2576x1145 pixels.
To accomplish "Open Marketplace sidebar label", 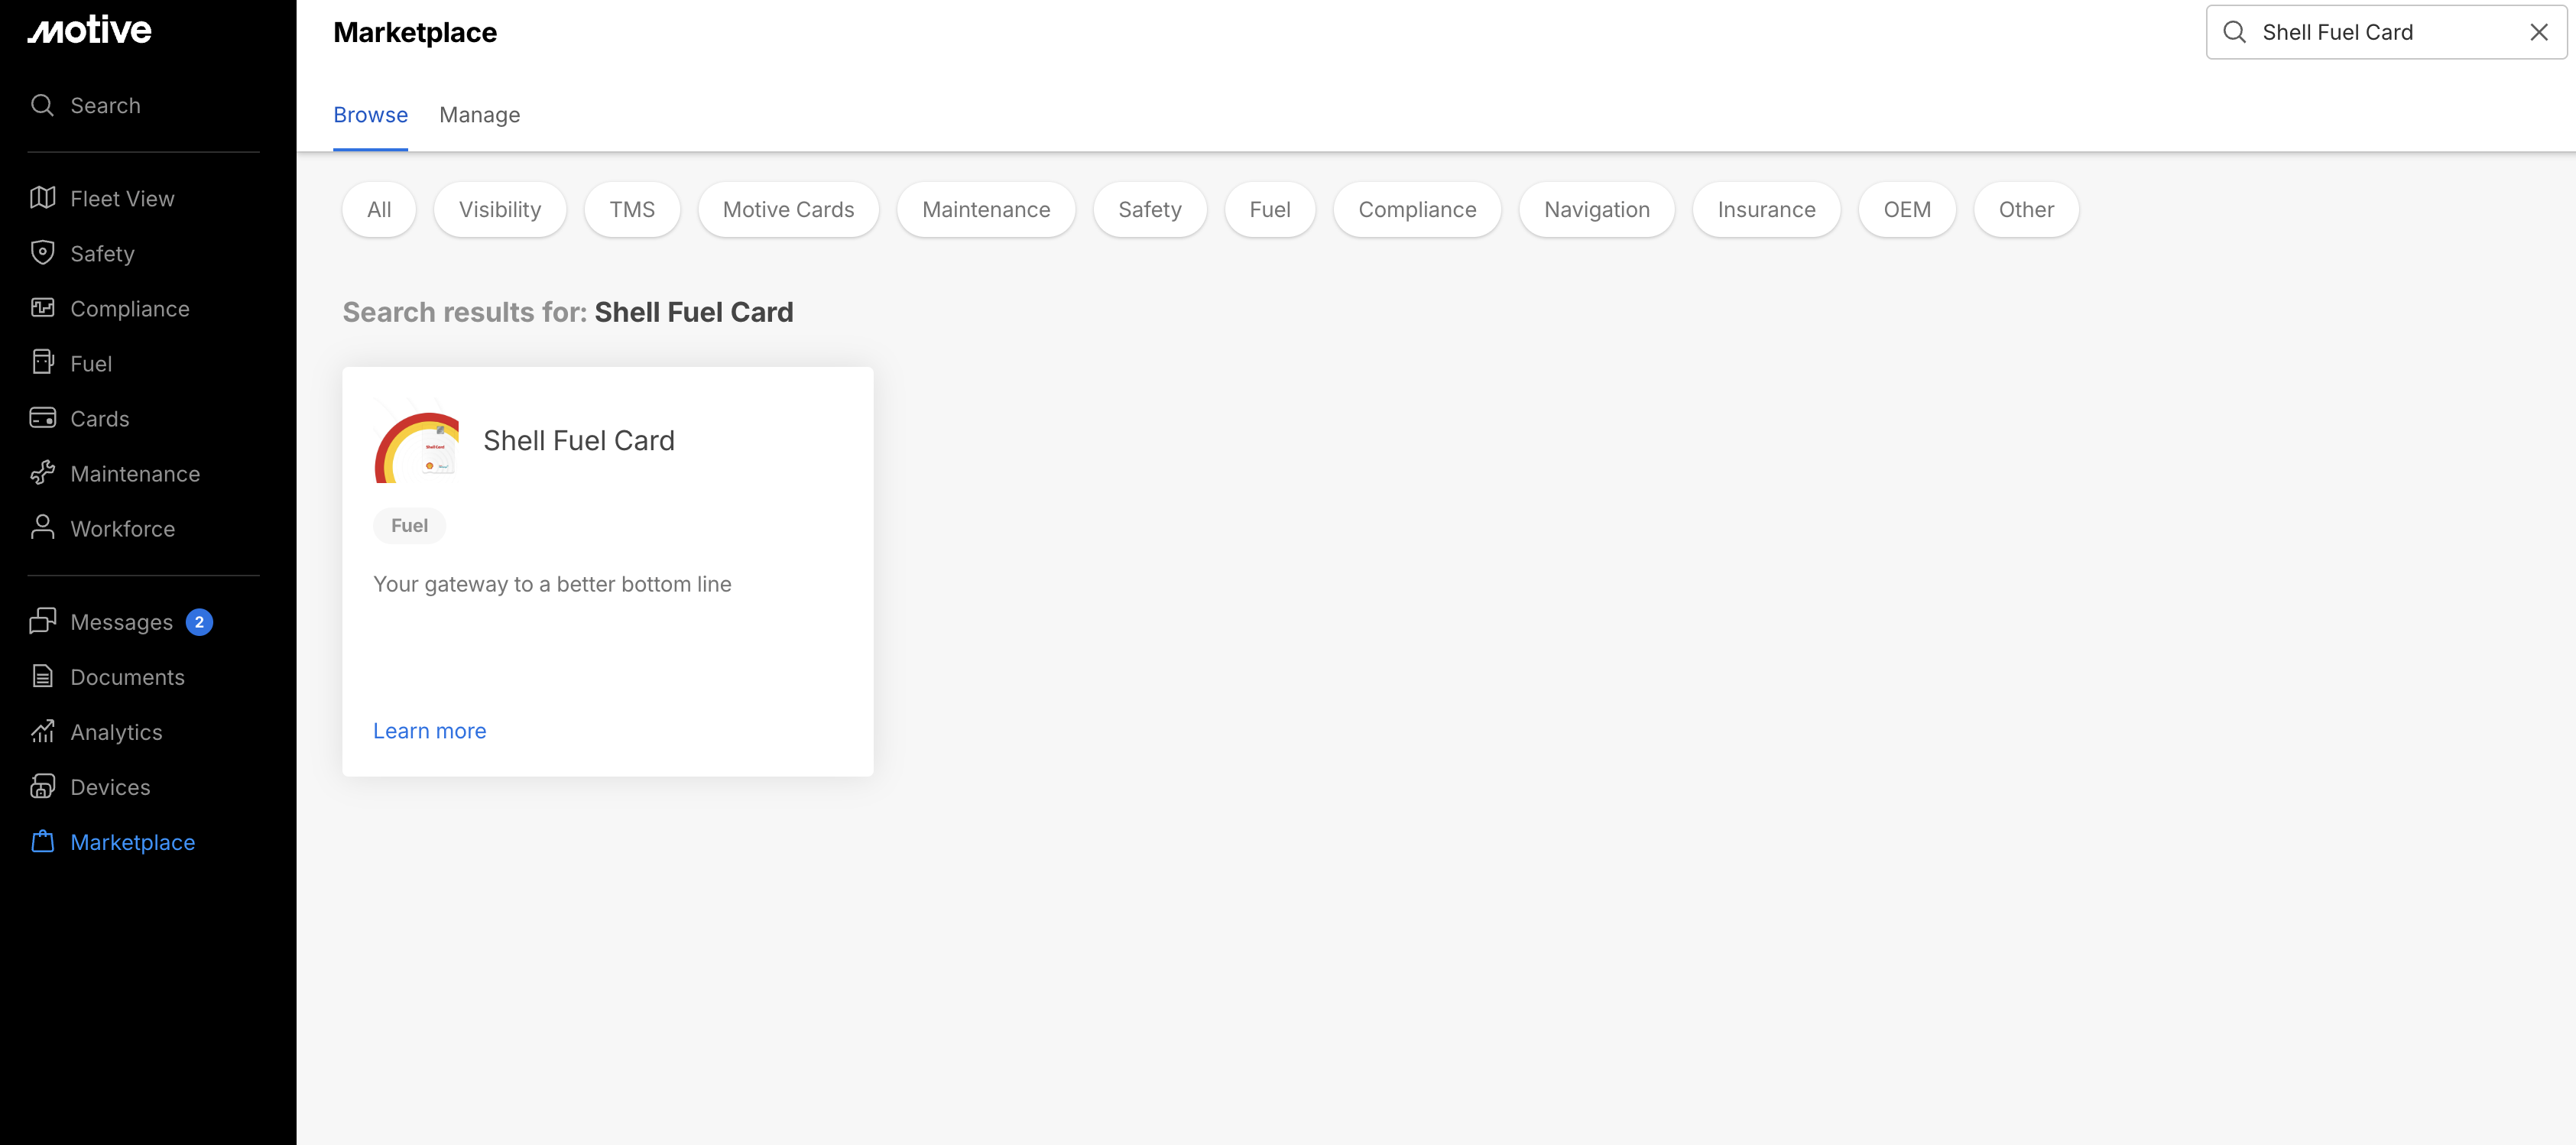I will [132, 842].
